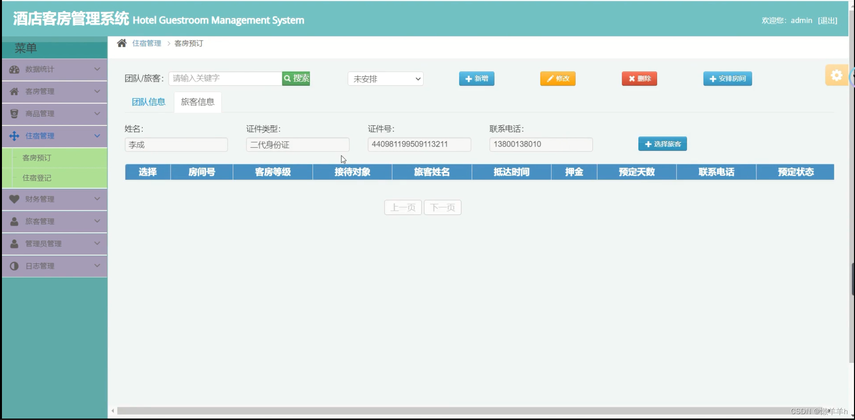Viewport: 855px width, 420px height.
Task: Expand the 商品管理 menu chevron
Action: 97,113
